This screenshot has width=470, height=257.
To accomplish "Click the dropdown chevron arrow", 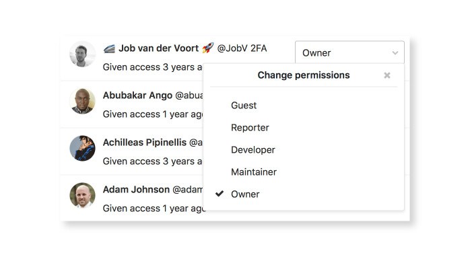I will point(395,53).
